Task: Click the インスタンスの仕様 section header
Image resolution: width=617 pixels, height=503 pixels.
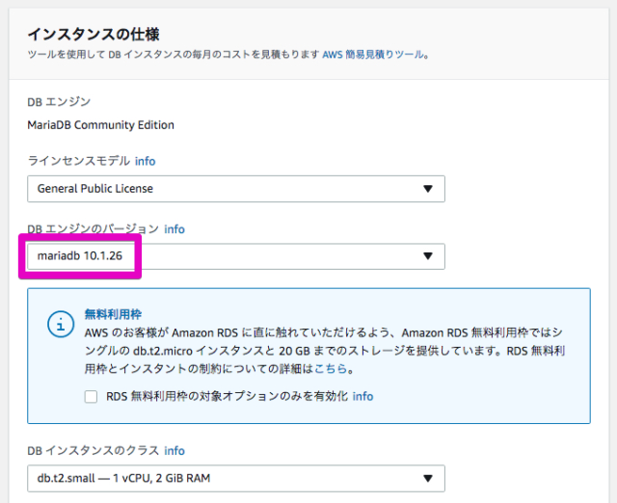Action: (94, 35)
